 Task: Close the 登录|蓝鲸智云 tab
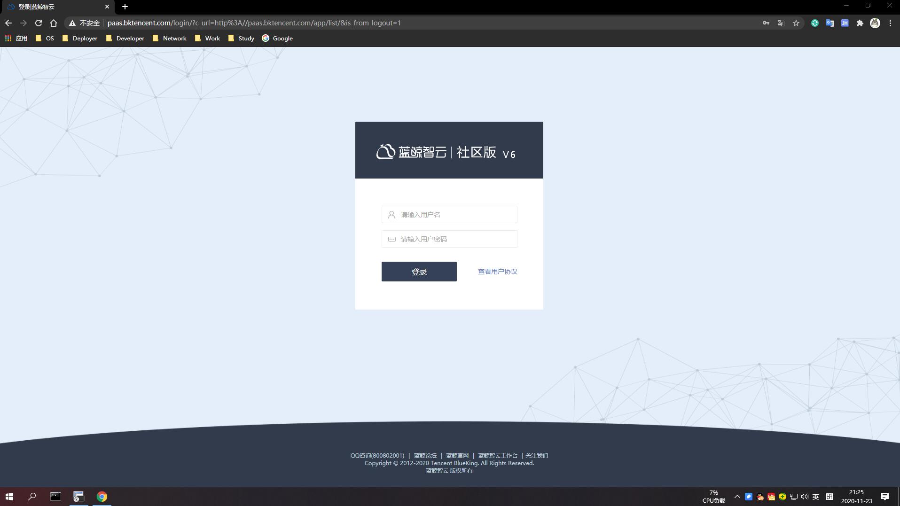click(x=107, y=7)
